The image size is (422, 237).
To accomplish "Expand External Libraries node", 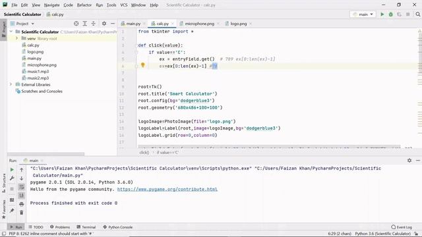I will coord(11,84).
